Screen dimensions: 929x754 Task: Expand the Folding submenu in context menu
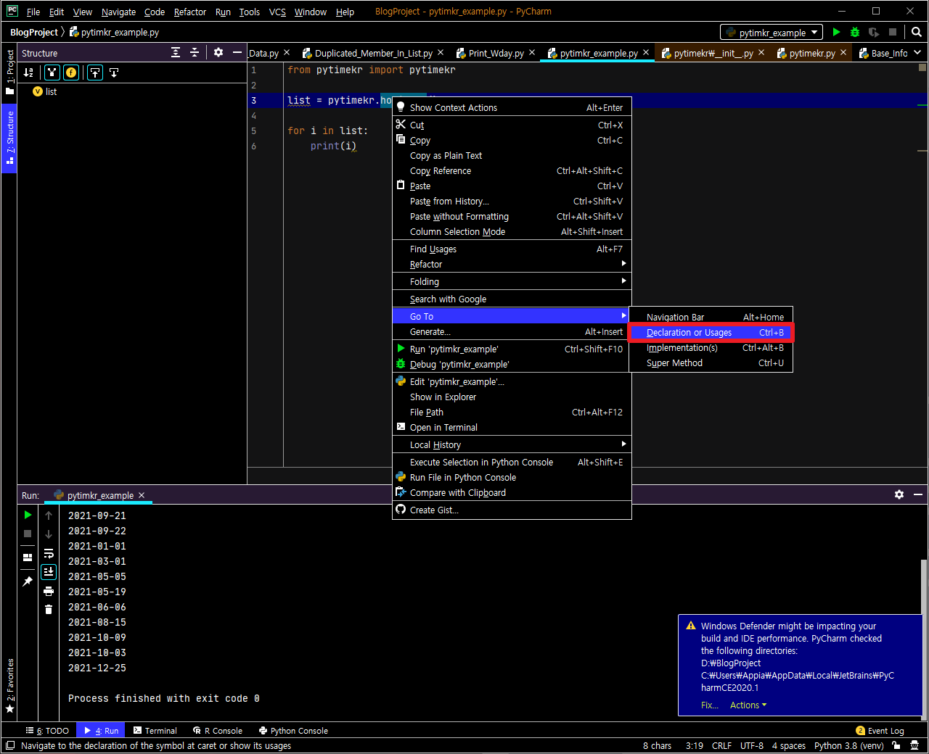pos(512,282)
